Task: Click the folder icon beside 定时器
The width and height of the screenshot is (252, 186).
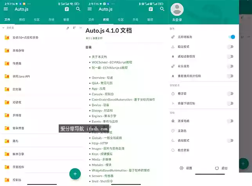Action: click(x=7, y=89)
